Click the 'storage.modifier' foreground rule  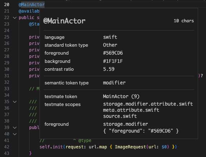pyautogui.click(x=125, y=124)
